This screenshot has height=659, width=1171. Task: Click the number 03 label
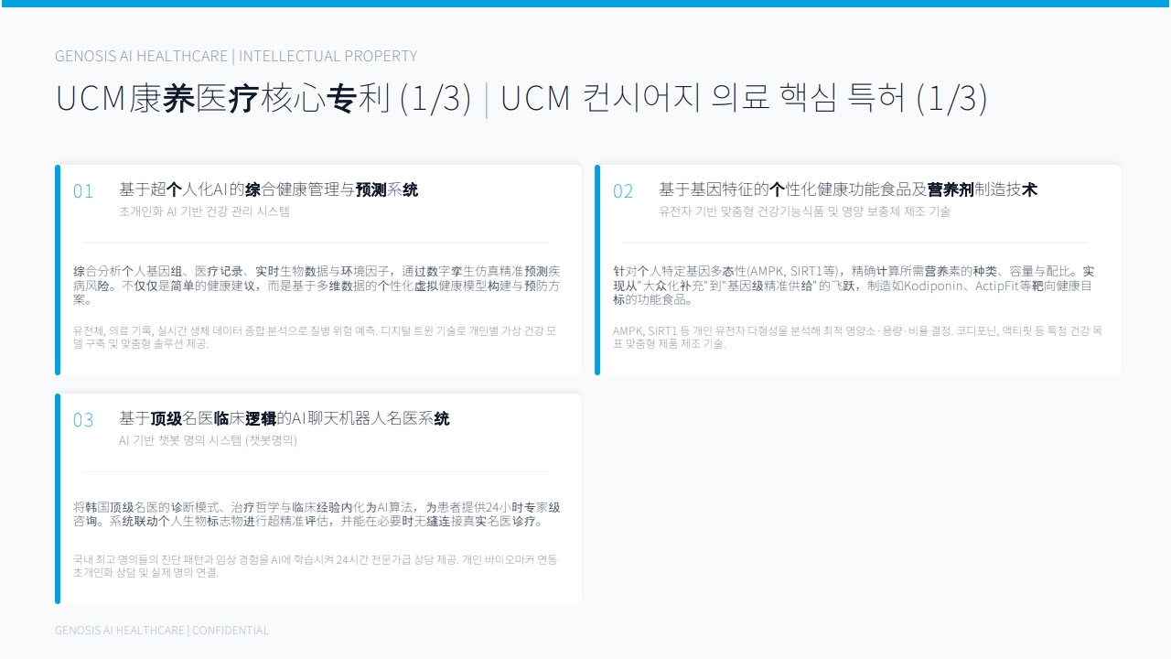pyautogui.click(x=83, y=420)
